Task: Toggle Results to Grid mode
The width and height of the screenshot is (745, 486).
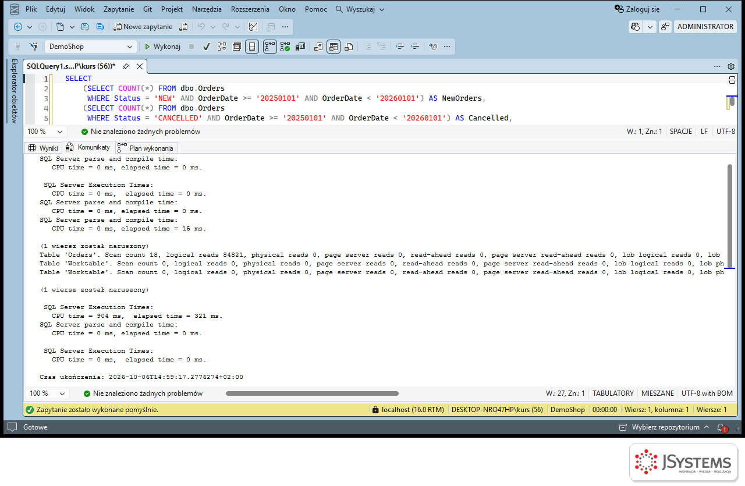Action: click(334, 47)
